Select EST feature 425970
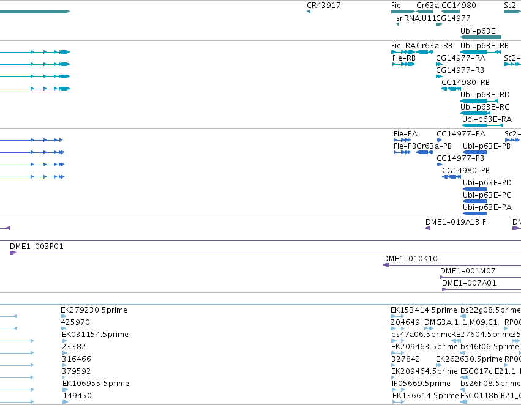Screen dimensions: 521x405 64,329
